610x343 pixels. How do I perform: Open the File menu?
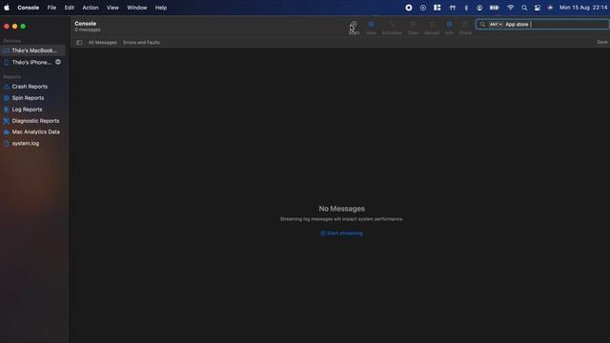point(51,8)
